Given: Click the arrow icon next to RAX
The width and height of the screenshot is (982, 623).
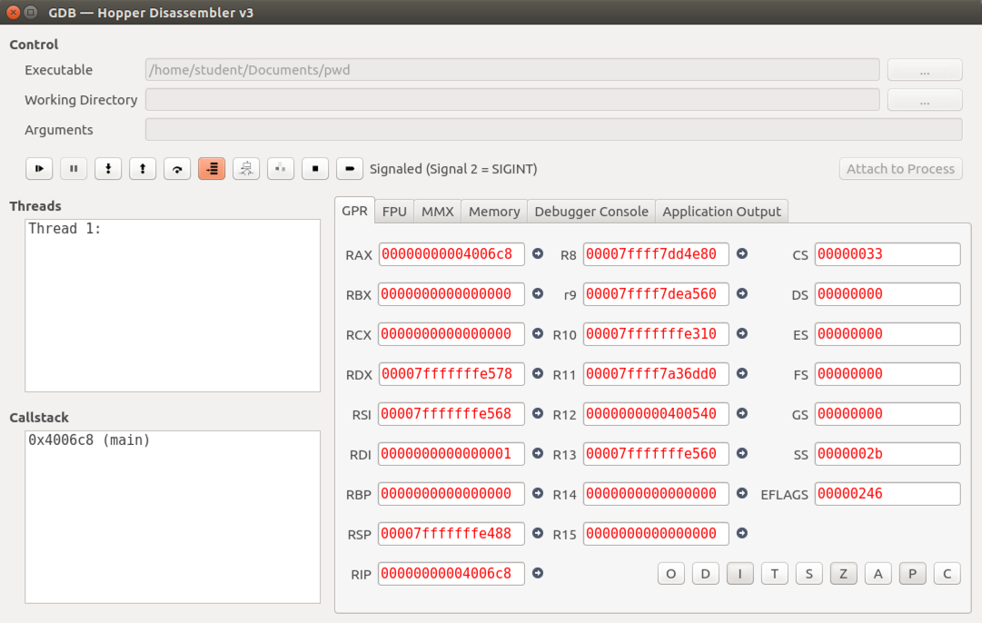Looking at the screenshot, I should coord(538,254).
